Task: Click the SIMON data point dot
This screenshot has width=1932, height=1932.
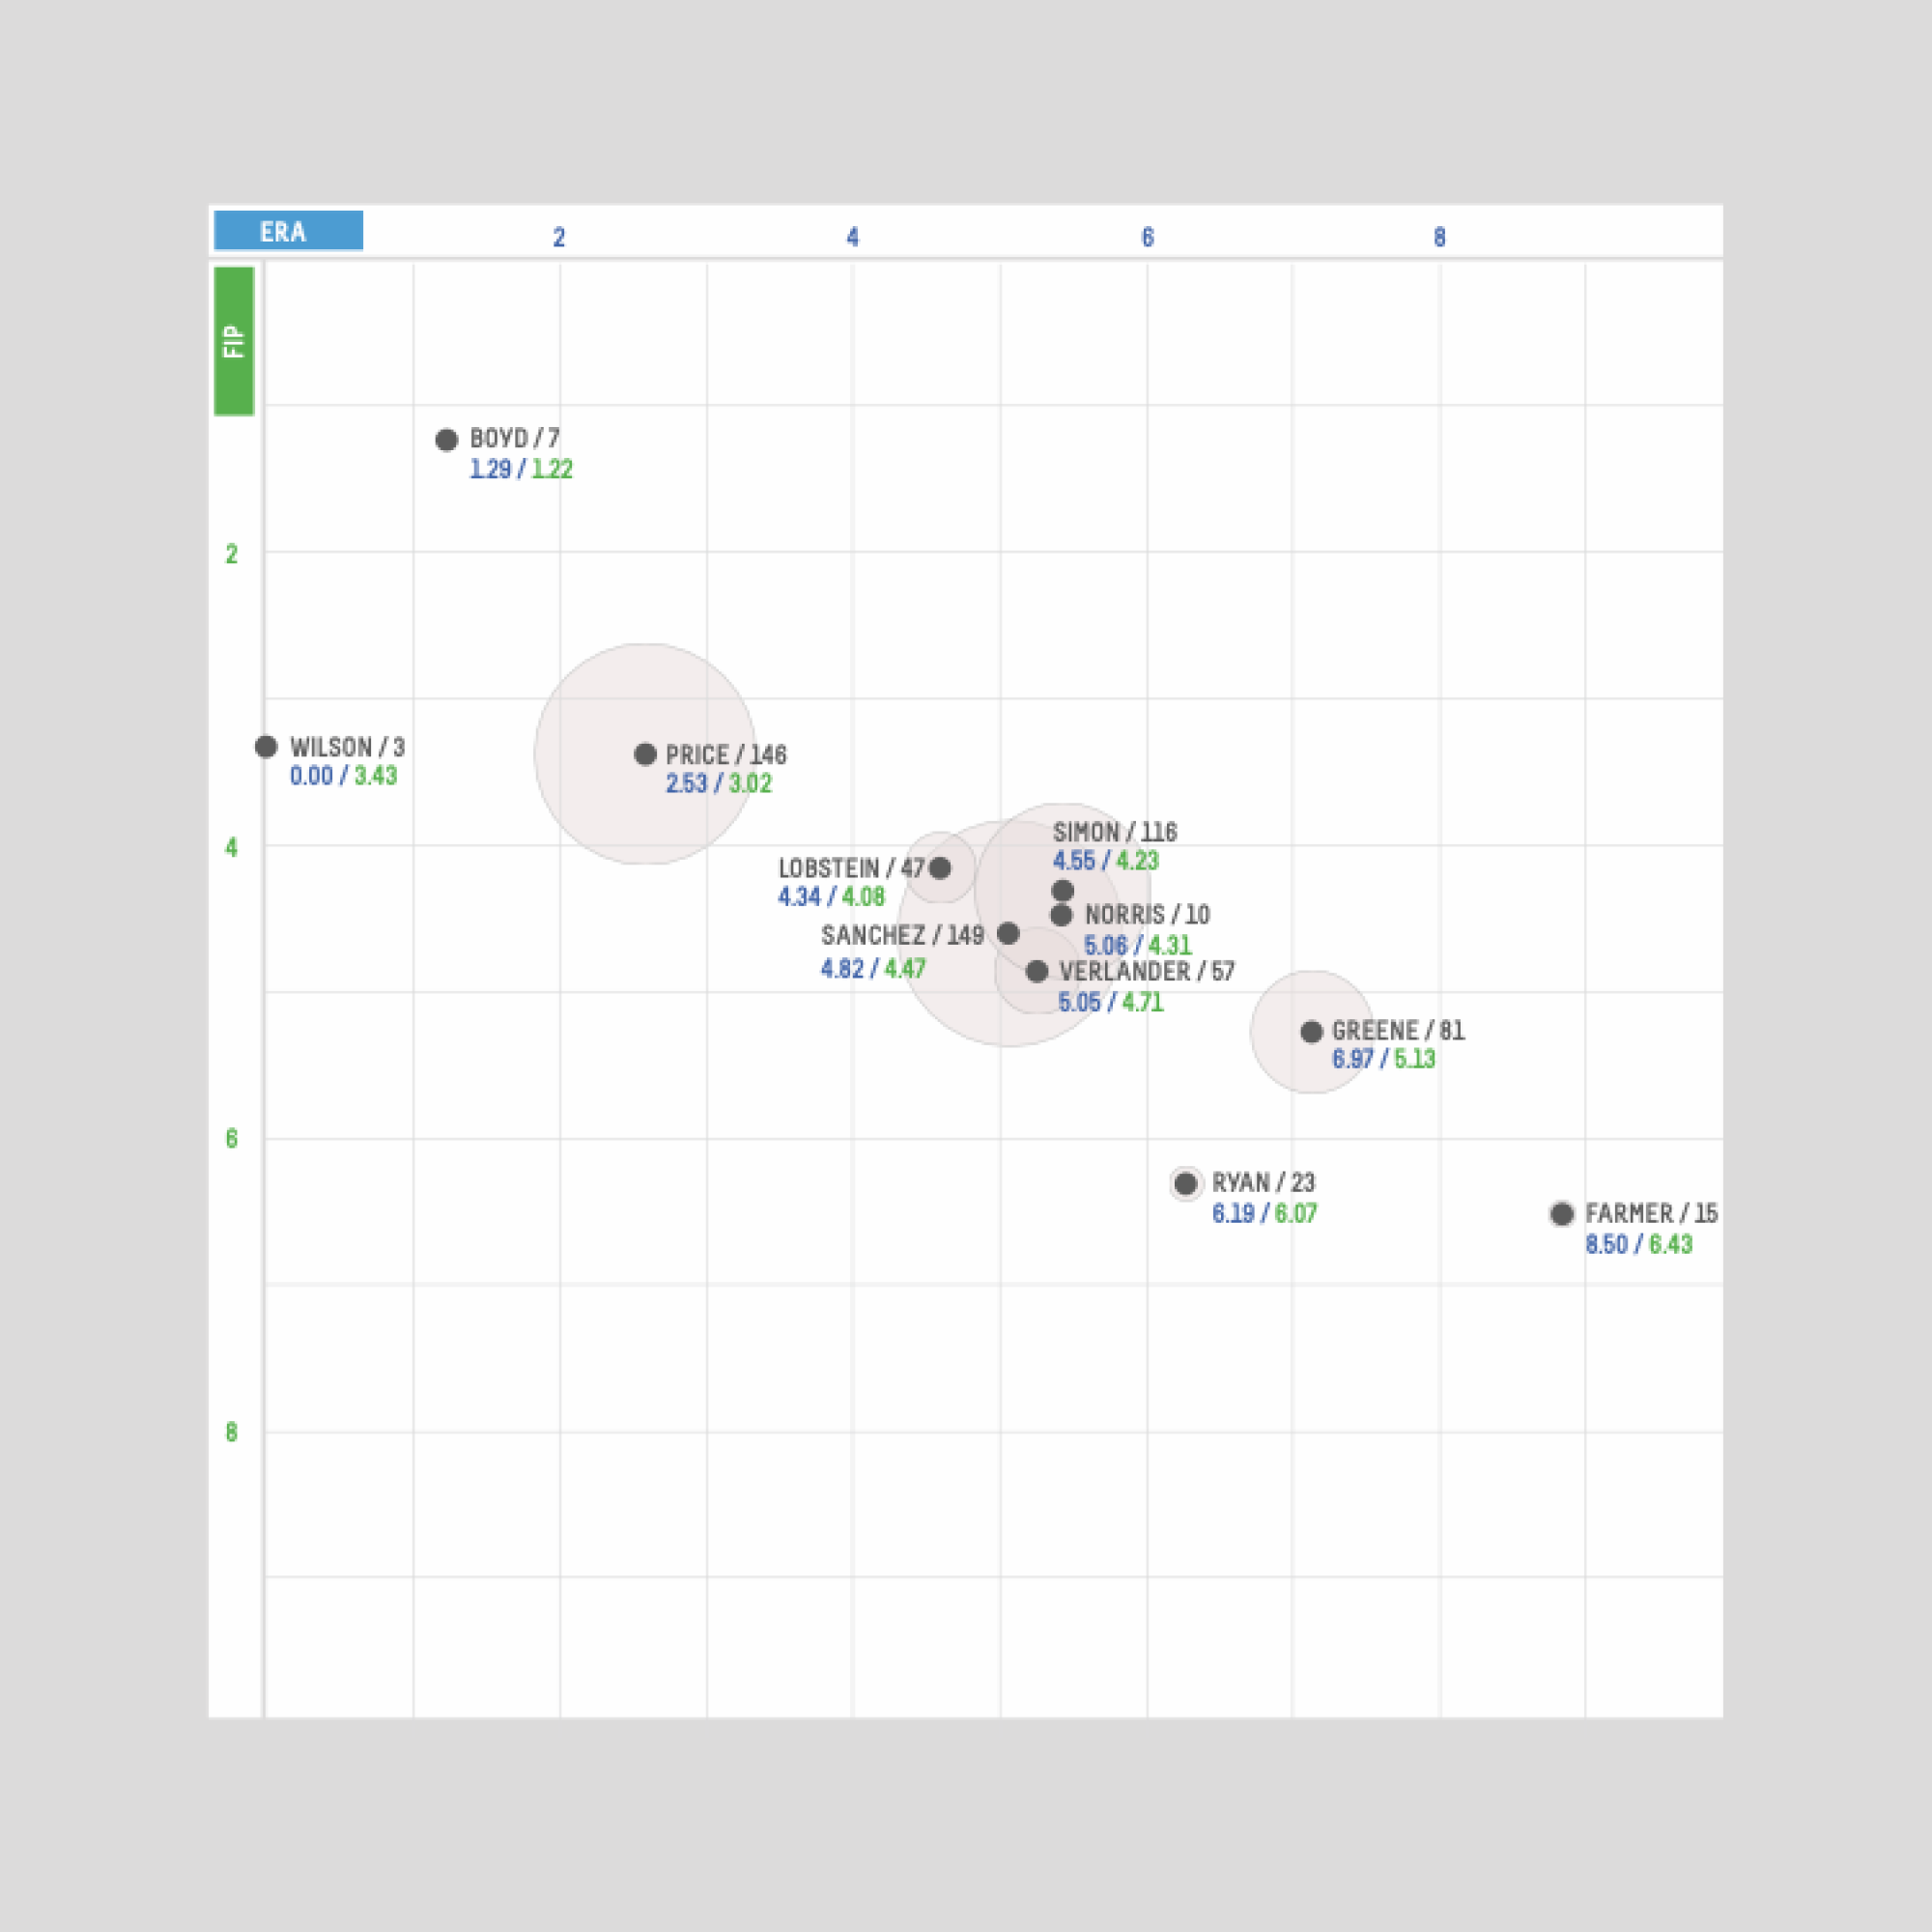Action: coord(1063,891)
